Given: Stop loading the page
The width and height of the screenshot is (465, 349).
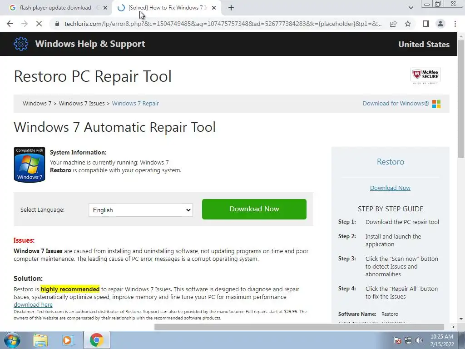Looking at the screenshot, I should (39, 24).
